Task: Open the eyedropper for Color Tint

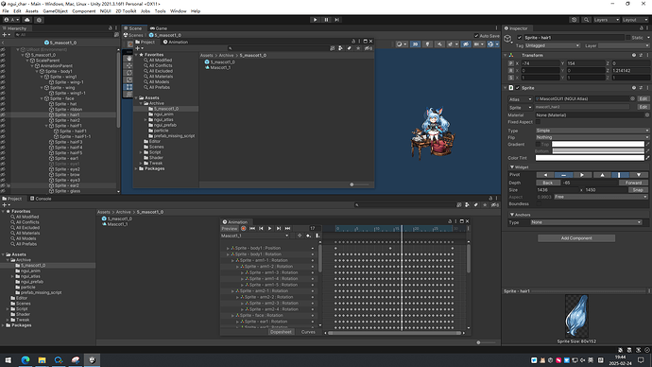Action: (647, 158)
